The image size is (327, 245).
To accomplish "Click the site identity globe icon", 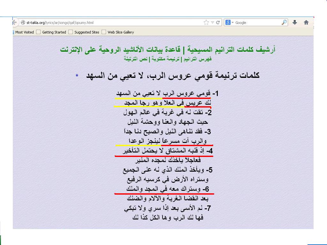I will pyautogui.click(x=23, y=23).
